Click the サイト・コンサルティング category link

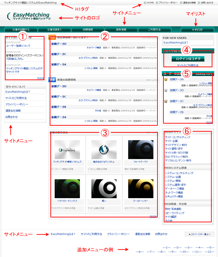[x=178, y=137]
